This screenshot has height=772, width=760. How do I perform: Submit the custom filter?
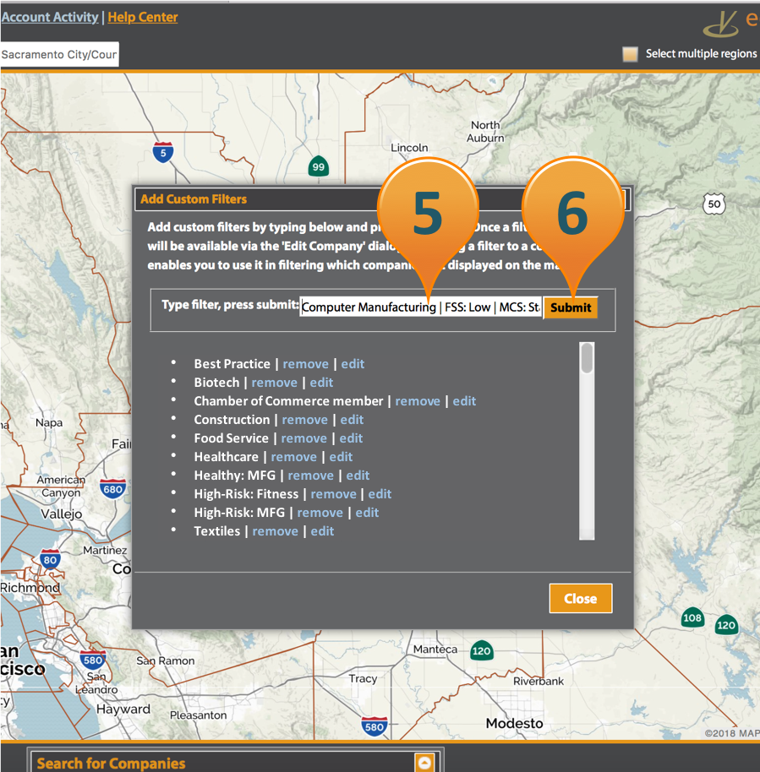pos(571,307)
